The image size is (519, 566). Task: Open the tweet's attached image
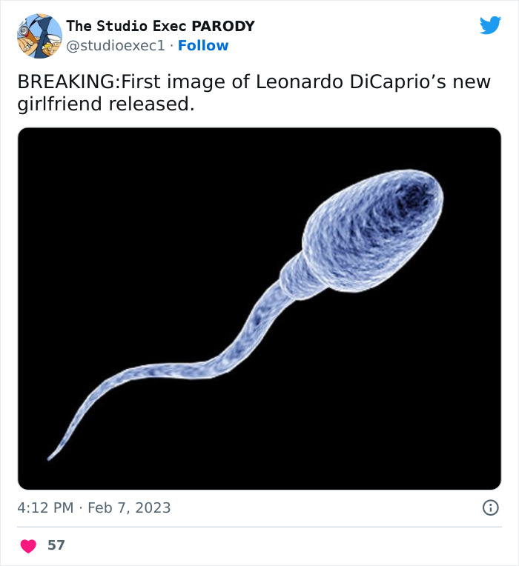[259, 308]
